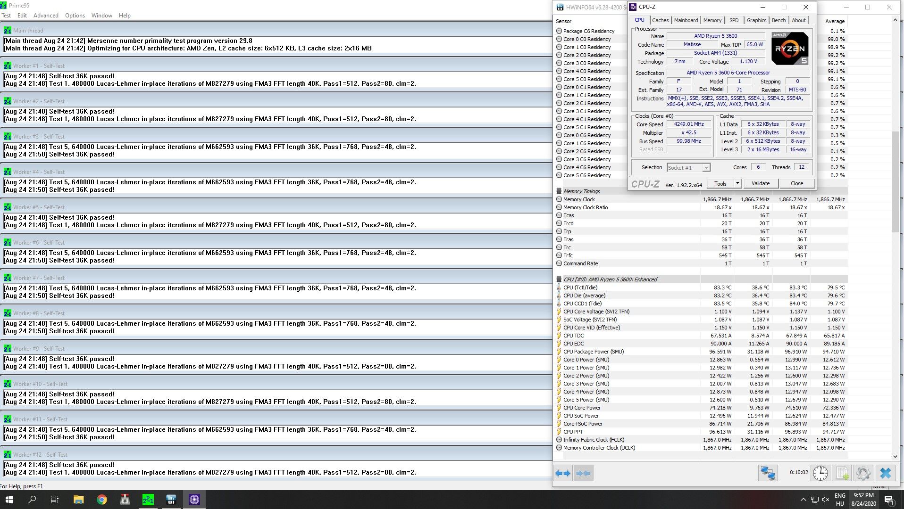904x509 pixels.
Task: Show the About tab in CPU-Z
Action: [799, 20]
